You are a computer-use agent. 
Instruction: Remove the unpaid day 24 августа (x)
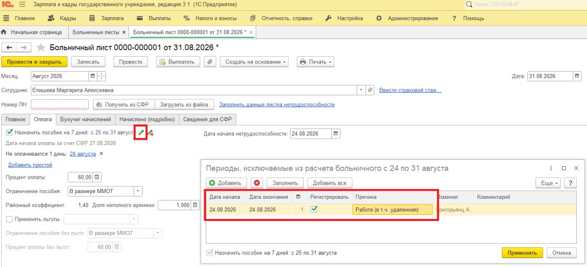pos(101,154)
